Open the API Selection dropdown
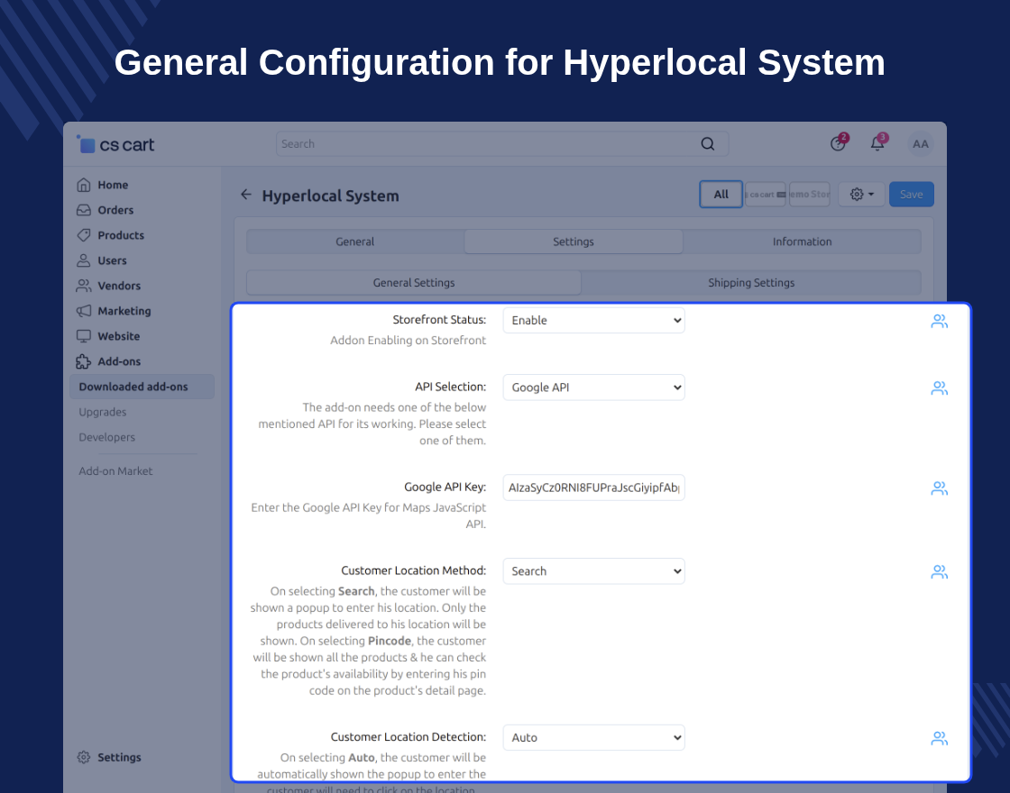The width and height of the screenshot is (1010, 793). pos(594,387)
